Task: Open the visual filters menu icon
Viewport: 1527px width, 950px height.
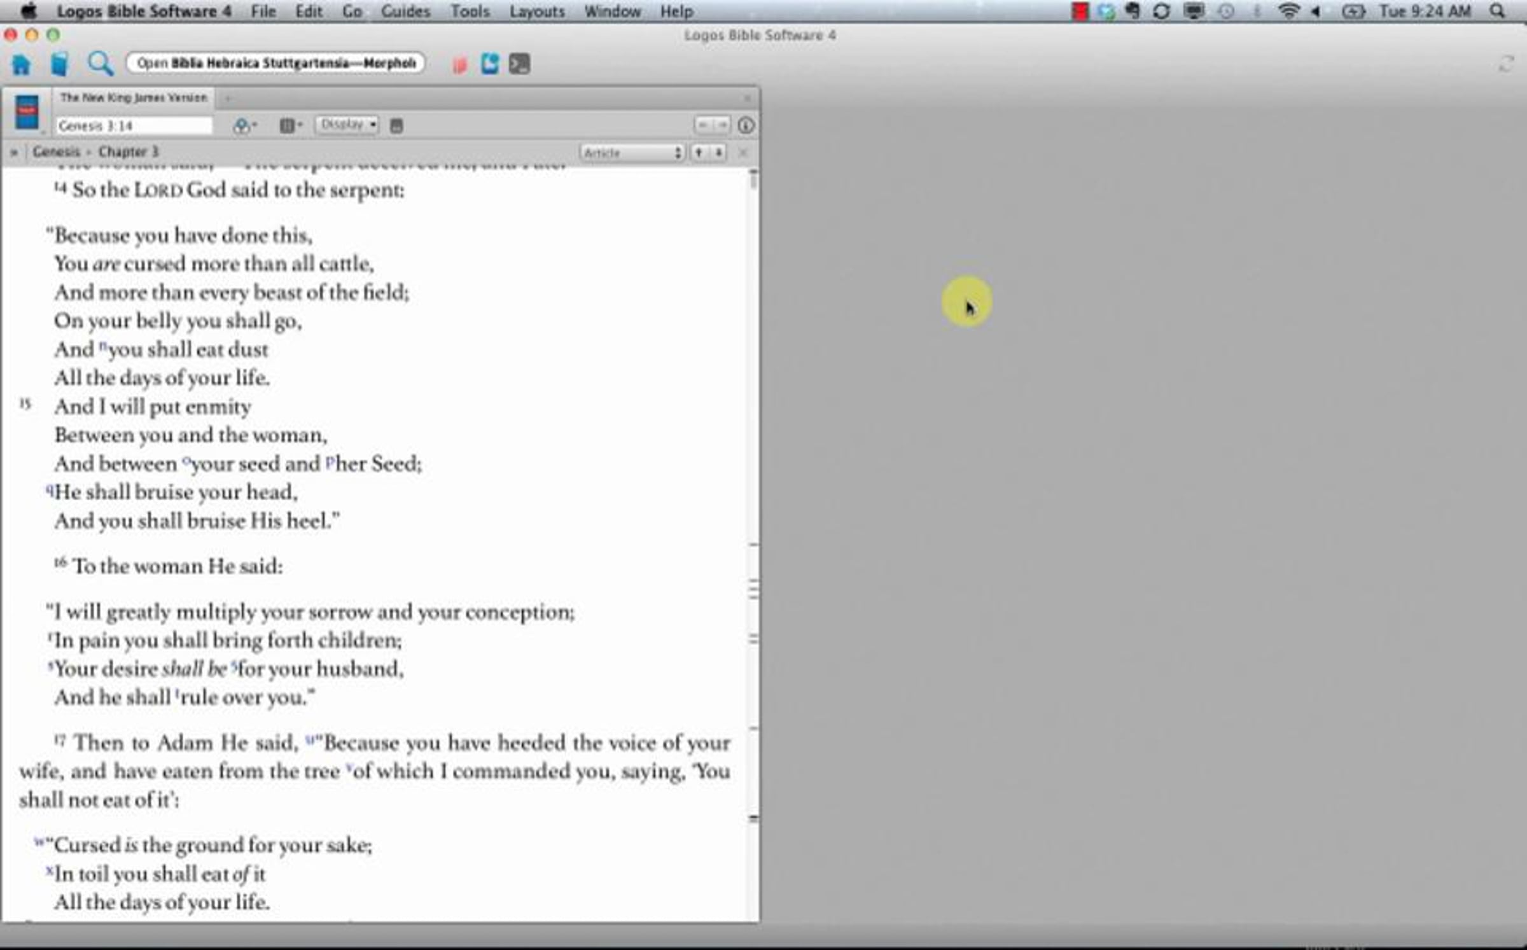Action: point(244,125)
